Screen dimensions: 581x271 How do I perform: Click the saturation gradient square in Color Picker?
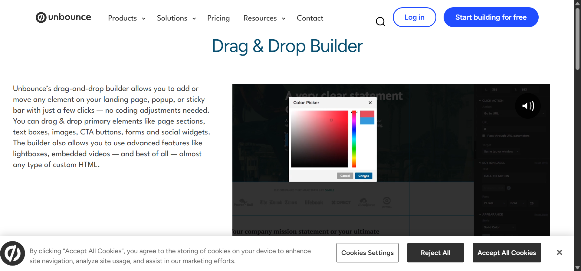[x=320, y=139]
